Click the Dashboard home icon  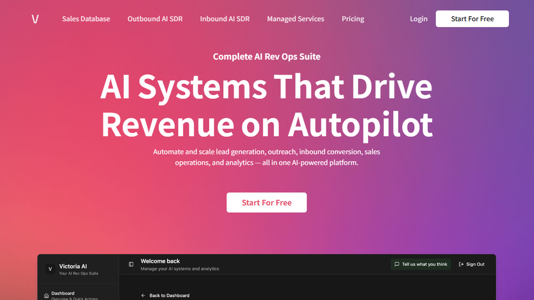[46, 296]
